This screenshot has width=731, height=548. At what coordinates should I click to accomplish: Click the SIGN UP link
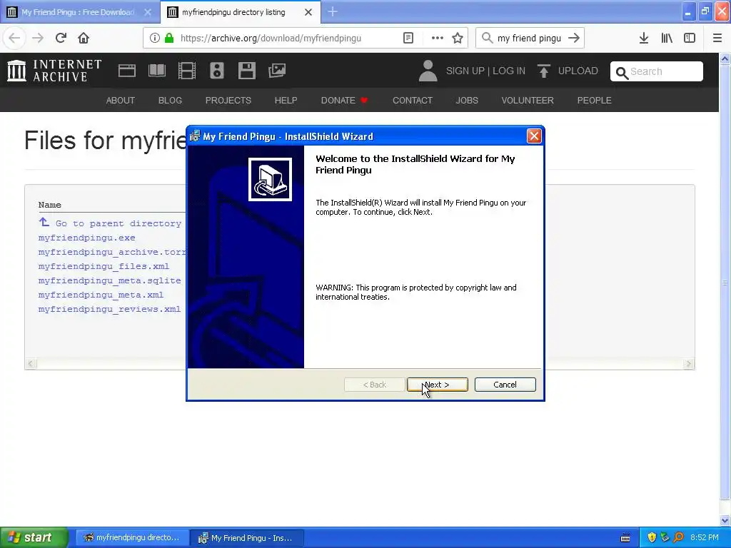click(465, 71)
